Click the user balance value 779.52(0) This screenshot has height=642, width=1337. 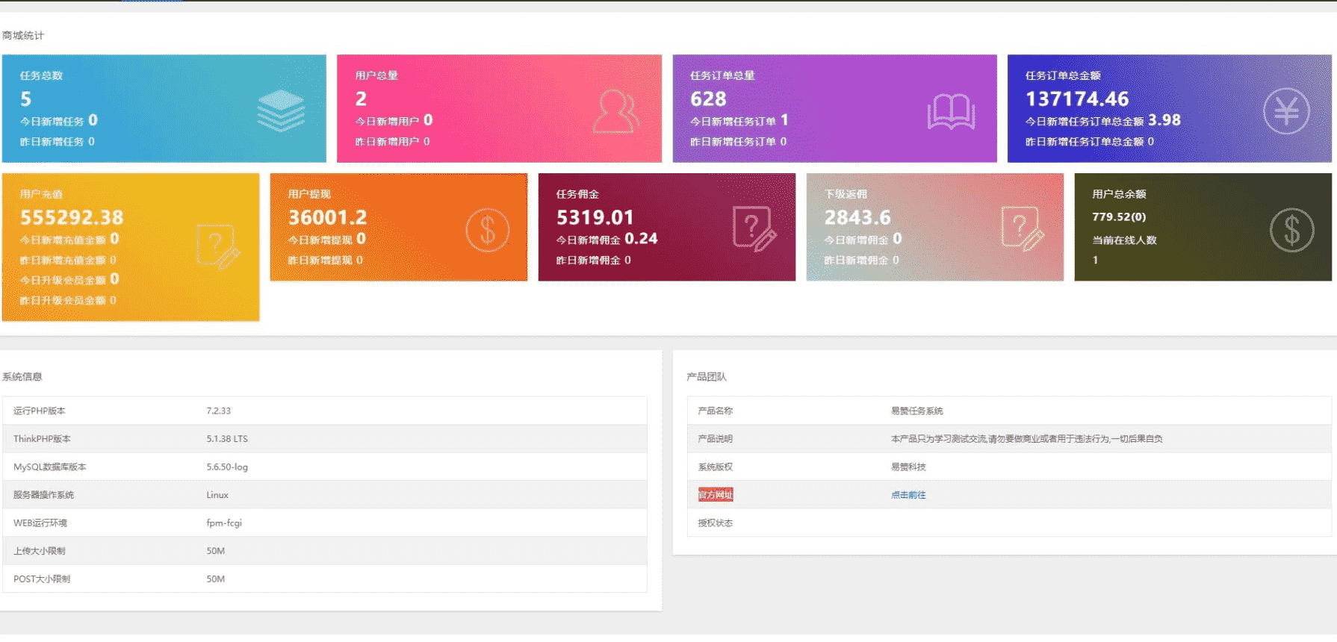(x=1119, y=216)
